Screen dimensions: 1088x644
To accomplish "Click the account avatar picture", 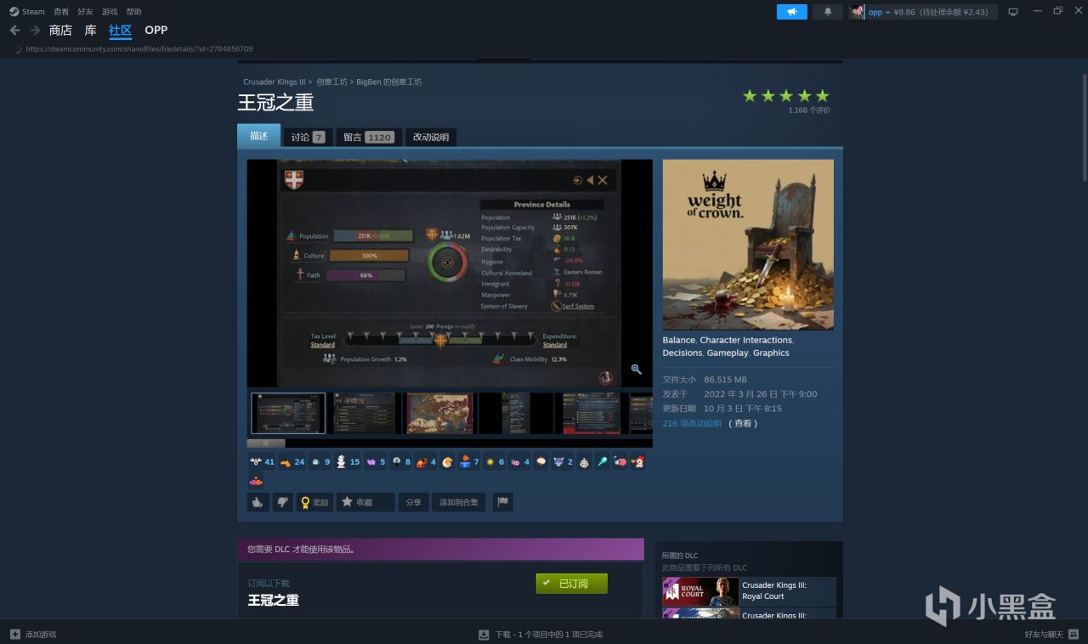I will click(857, 12).
